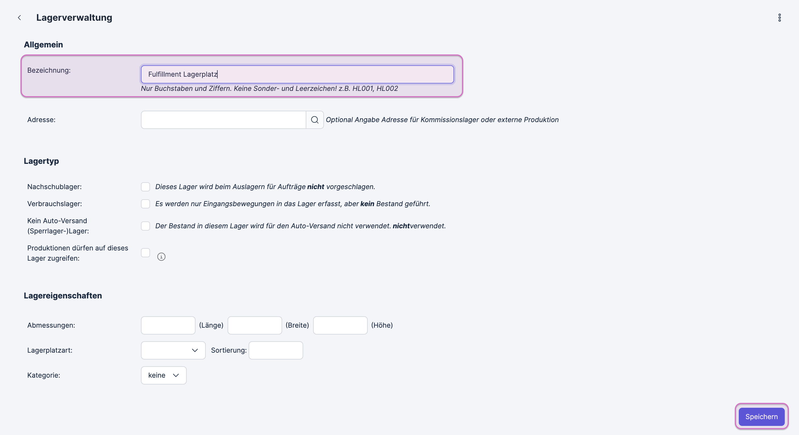Focus the Bezeichnung text field
The image size is (799, 435).
click(297, 74)
